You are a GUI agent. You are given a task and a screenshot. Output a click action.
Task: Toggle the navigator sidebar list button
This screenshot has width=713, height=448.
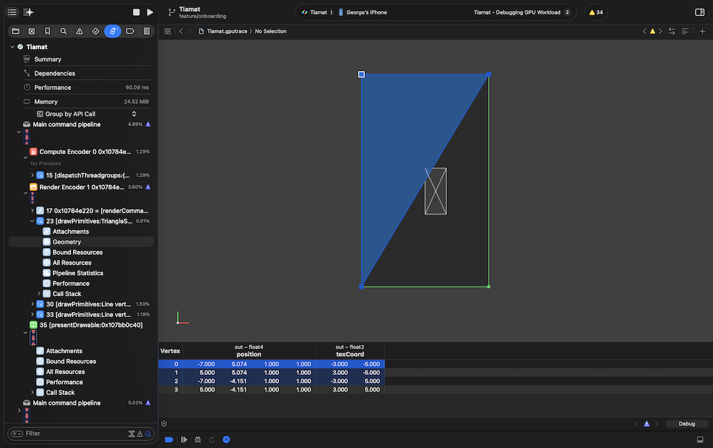click(12, 13)
